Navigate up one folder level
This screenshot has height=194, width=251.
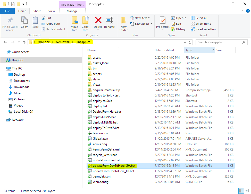click(24, 42)
